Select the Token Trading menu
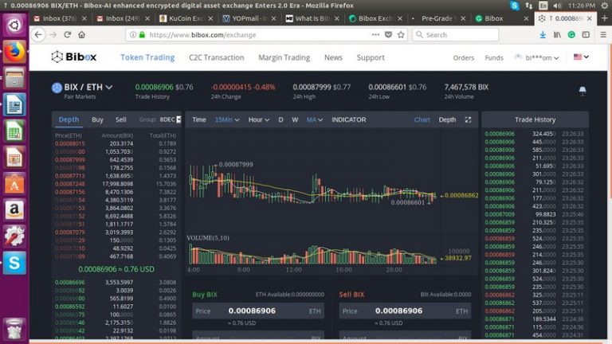This screenshot has height=344, width=612. pos(147,57)
